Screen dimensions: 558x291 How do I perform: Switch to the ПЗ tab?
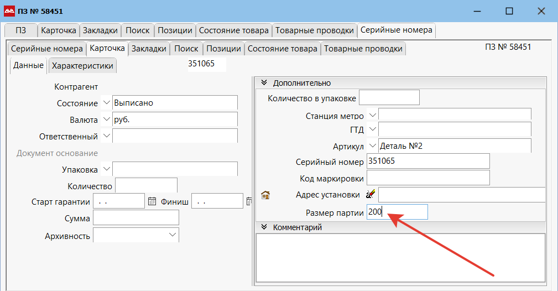pyautogui.click(x=21, y=30)
